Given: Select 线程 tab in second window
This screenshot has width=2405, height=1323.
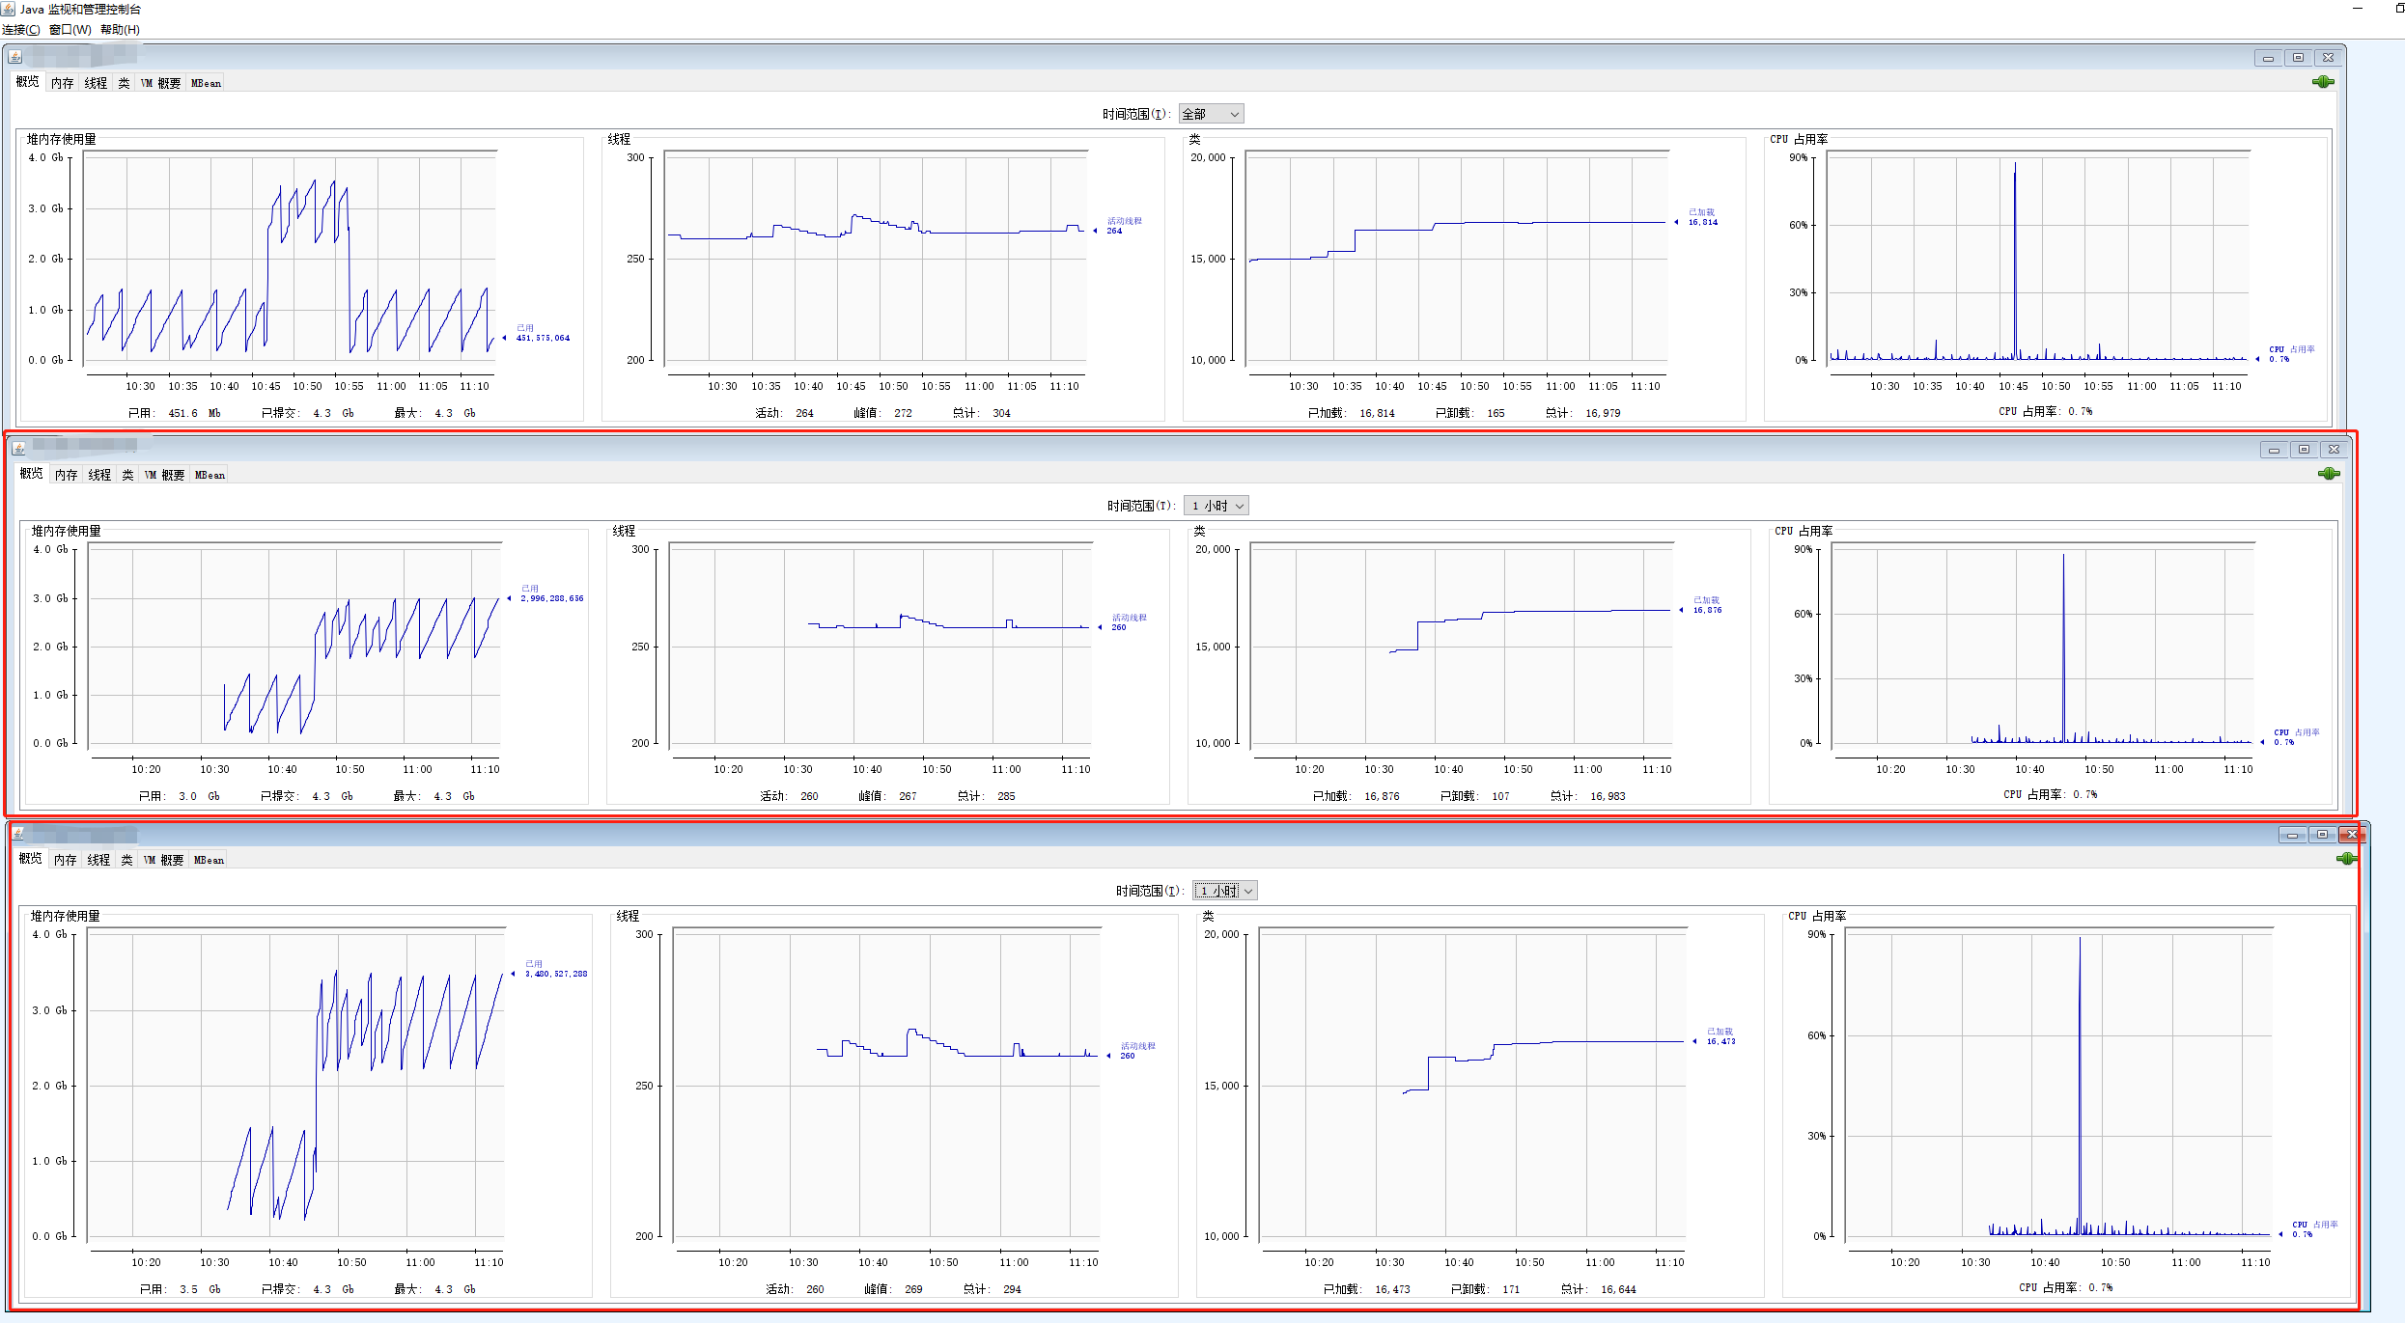Looking at the screenshot, I should pyautogui.click(x=99, y=475).
